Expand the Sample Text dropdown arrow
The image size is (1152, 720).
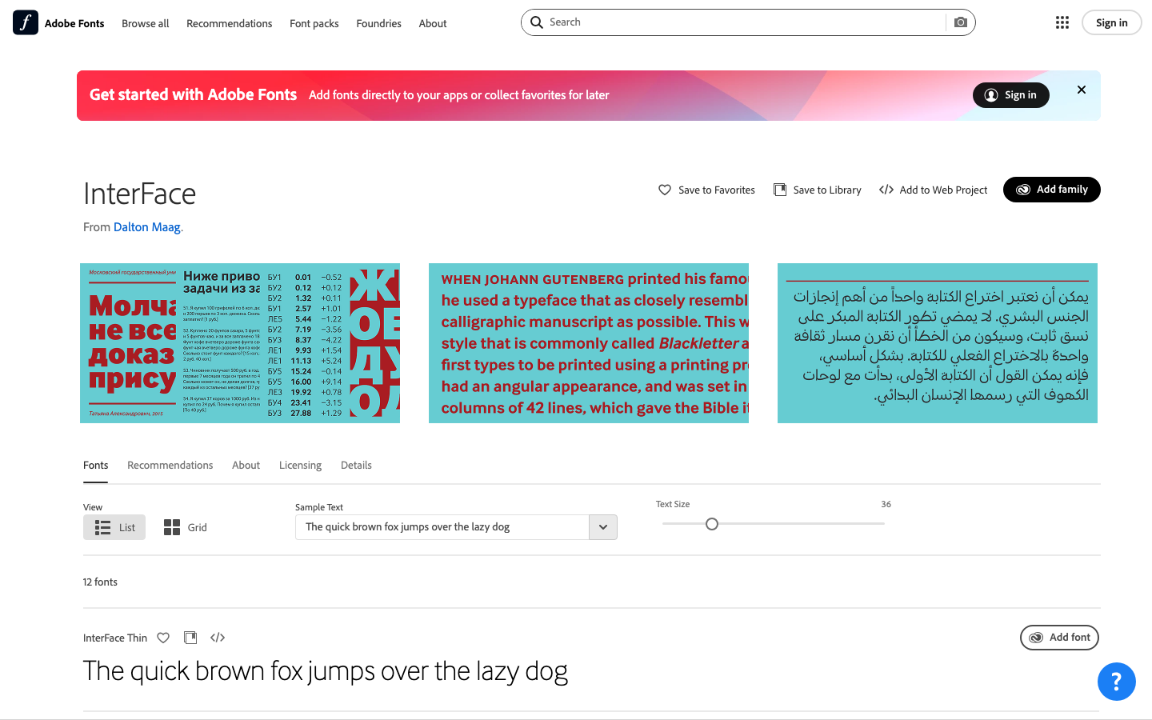[603, 527]
